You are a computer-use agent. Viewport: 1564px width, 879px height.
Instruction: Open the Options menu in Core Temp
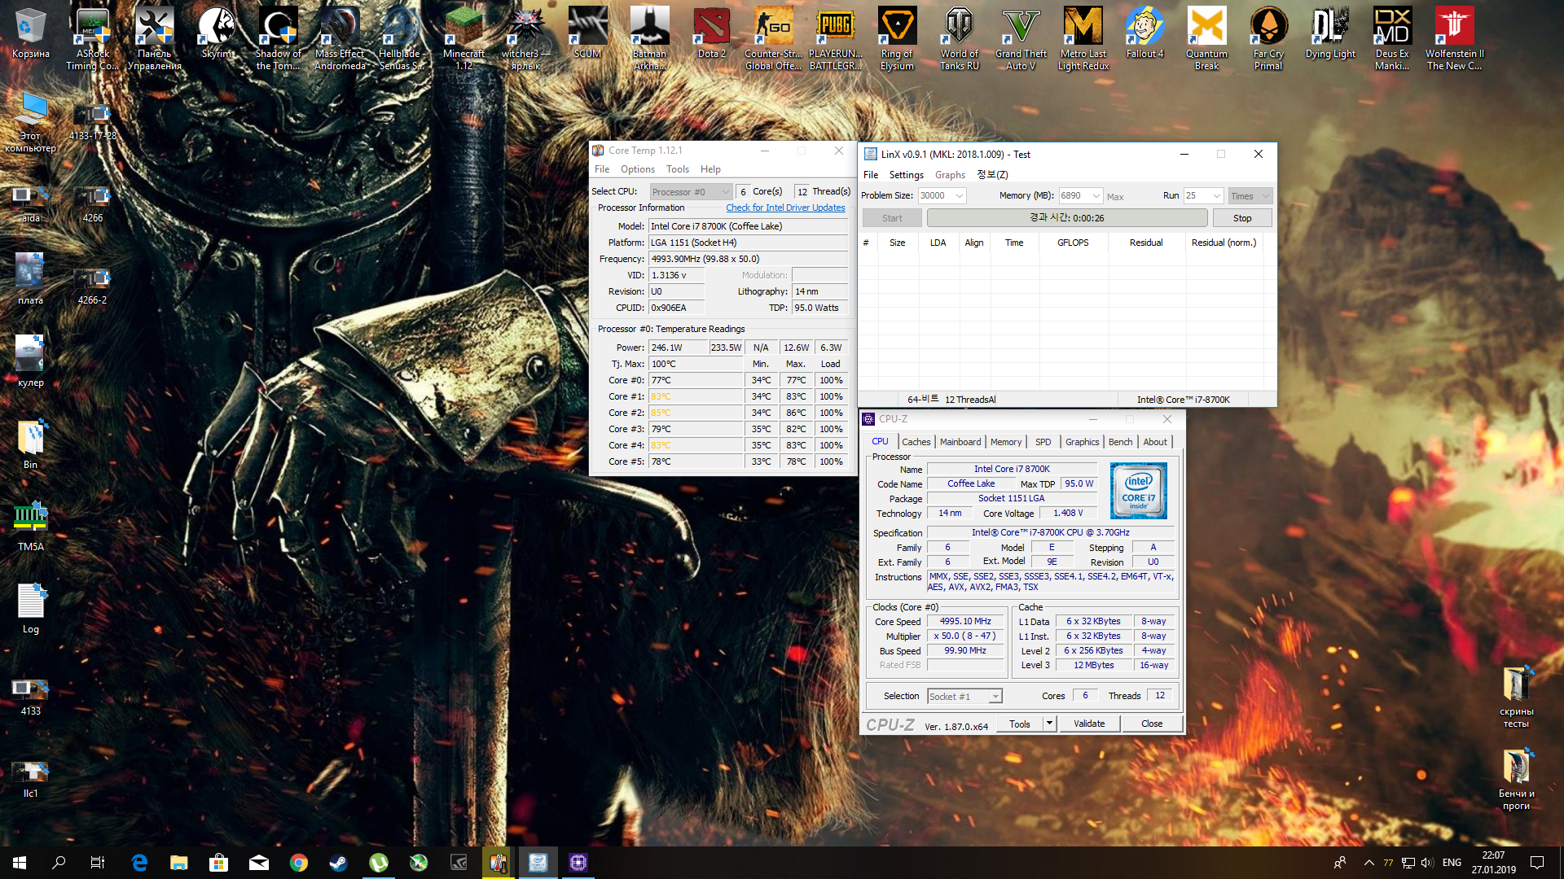click(637, 169)
